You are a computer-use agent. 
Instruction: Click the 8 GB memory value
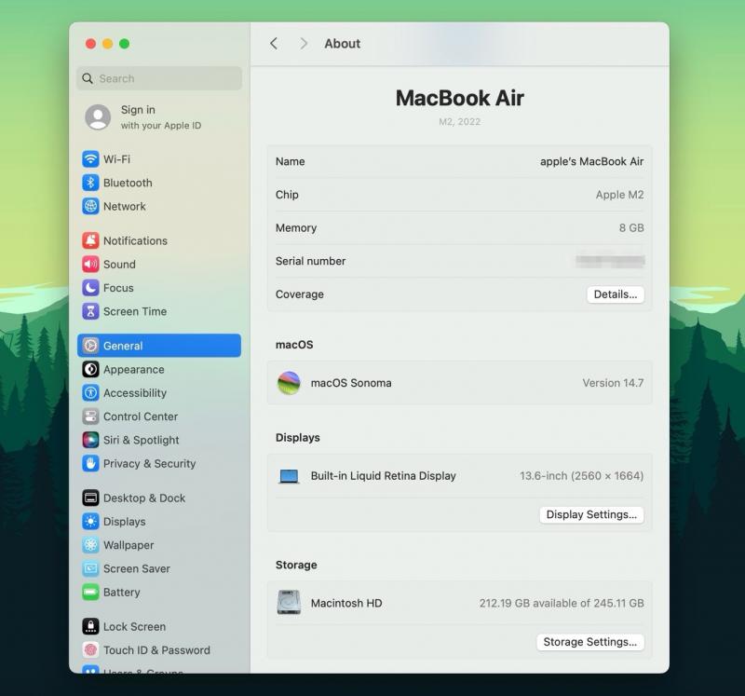(x=631, y=228)
